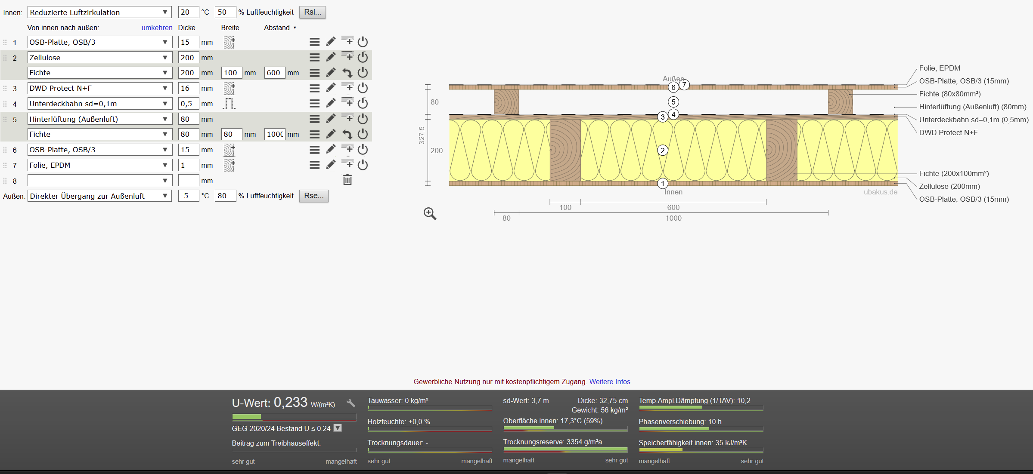Image resolution: width=1033 pixels, height=474 pixels.
Task: Click the wrench icon next to U-Wert
Action: [351, 403]
